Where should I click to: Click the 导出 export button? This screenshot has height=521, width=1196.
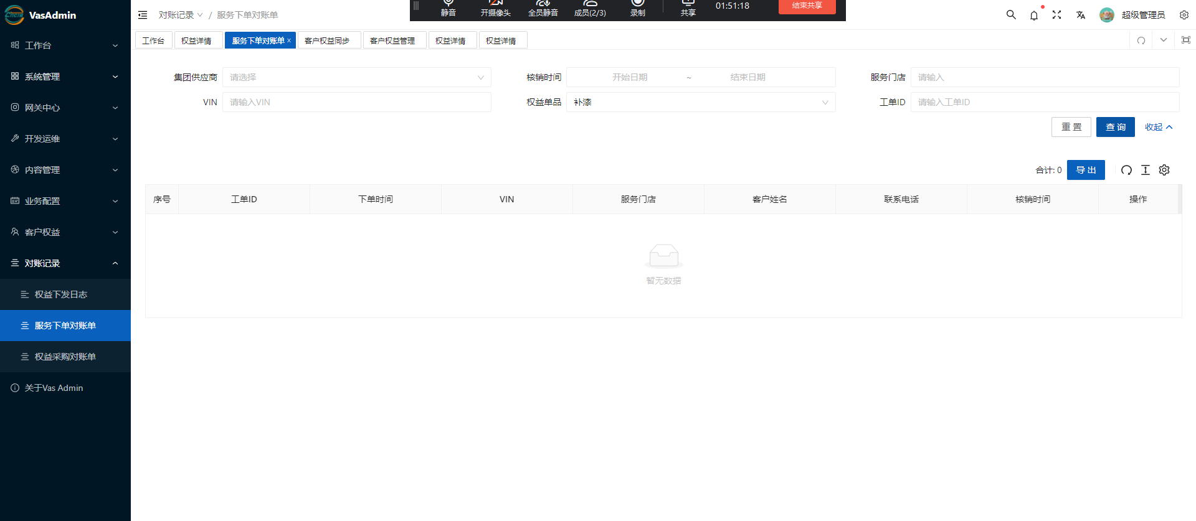coord(1086,170)
